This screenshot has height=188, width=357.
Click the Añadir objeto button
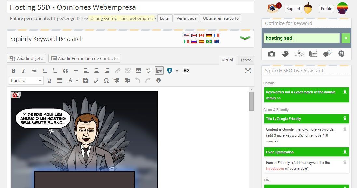click(x=26, y=58)
